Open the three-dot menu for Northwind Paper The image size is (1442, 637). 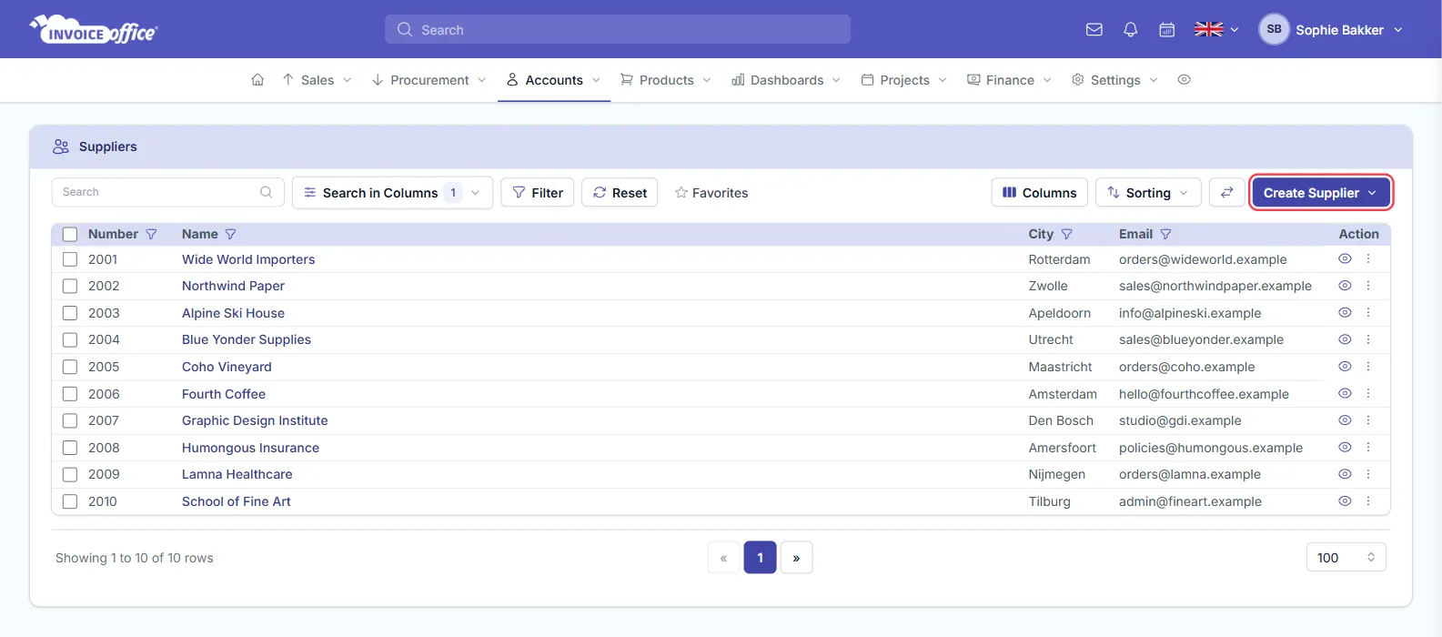pyautogui.click(x=1368, y=286)
